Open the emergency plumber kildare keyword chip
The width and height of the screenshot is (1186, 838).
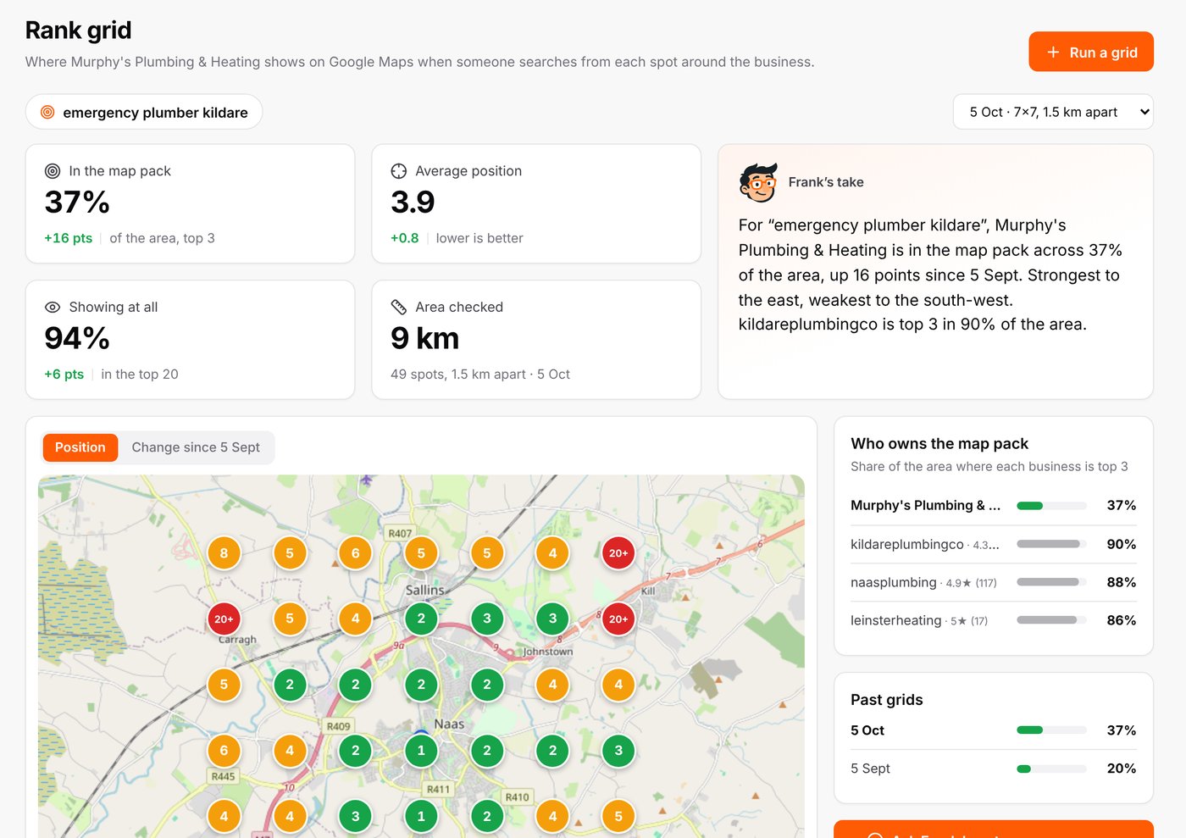point(144,112)
